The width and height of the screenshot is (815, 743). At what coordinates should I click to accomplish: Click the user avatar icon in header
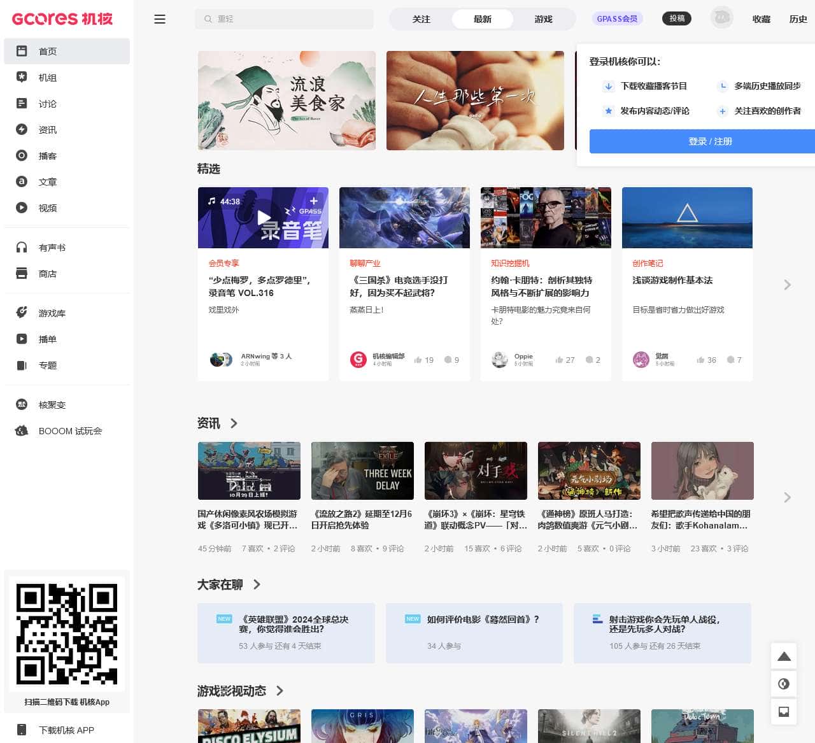pyautogui.click(x=721, y=18)
